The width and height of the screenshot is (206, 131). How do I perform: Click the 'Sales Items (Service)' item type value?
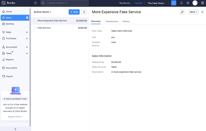(122, 31)
